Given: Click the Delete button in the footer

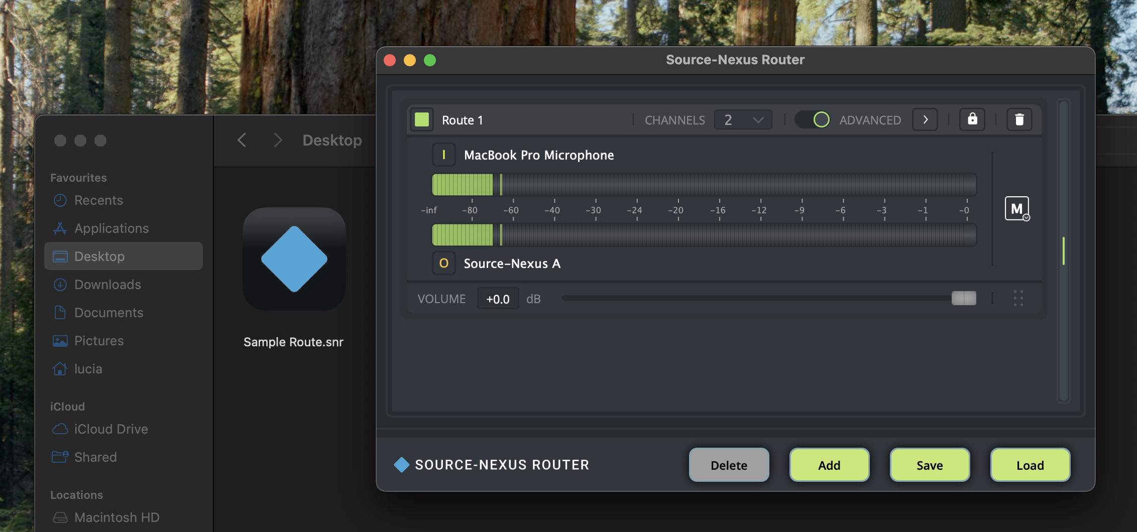Looking at the screenshot, I should pos(729,465).
